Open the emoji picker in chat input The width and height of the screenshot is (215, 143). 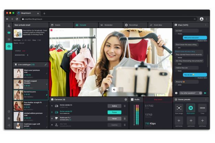coord(200,93)
